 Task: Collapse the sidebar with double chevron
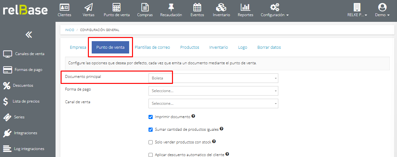[x=29, y=35]
